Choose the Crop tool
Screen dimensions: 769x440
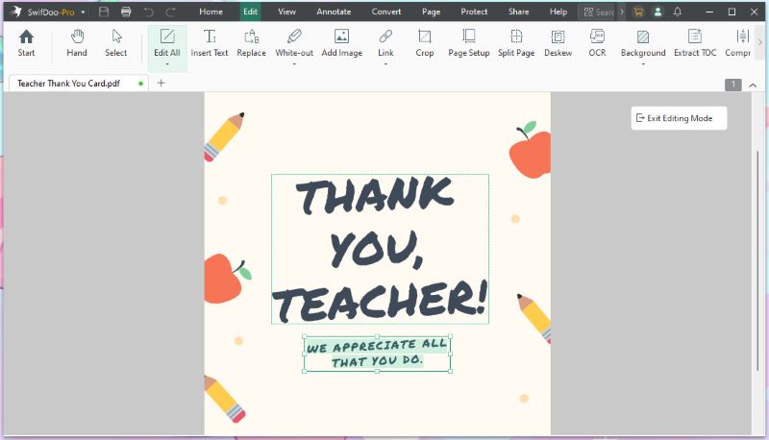click(425, 42)
